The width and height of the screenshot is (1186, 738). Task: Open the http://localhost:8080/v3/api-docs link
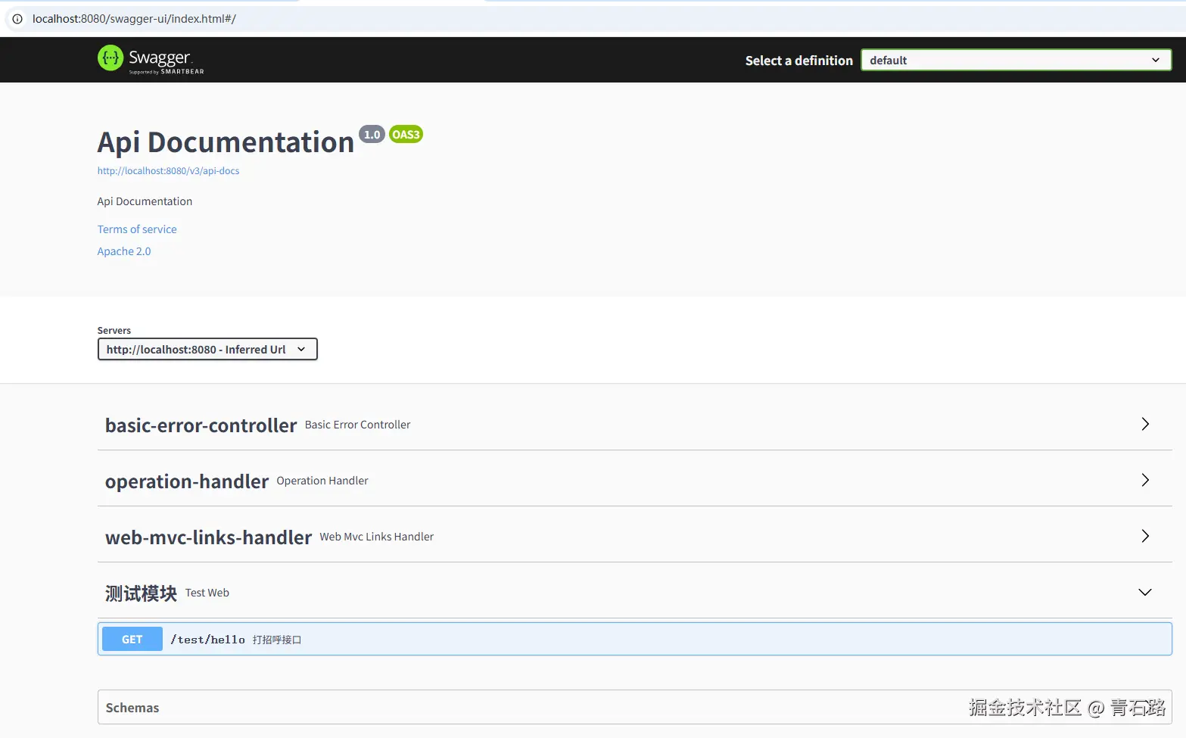pyautogui.click(x=168, y=170)
